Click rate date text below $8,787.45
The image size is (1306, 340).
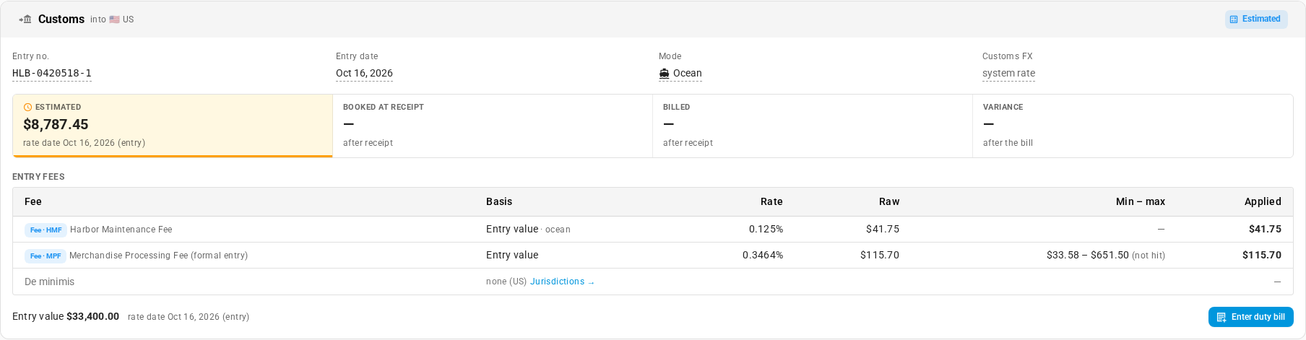pos(84,143)
